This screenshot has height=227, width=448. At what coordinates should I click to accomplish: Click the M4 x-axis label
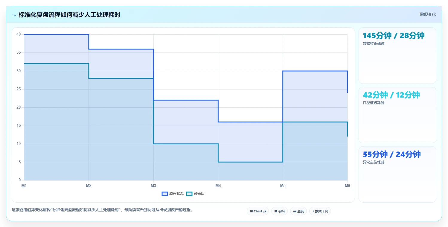(x=218, y=186)
